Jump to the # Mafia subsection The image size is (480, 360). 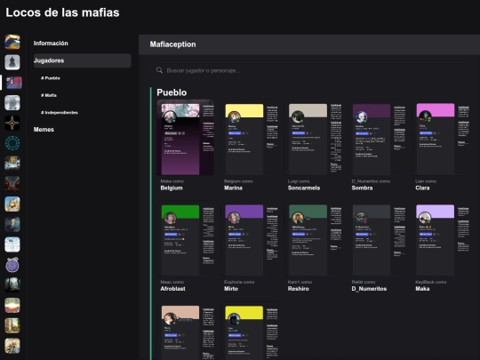point(49,95)
